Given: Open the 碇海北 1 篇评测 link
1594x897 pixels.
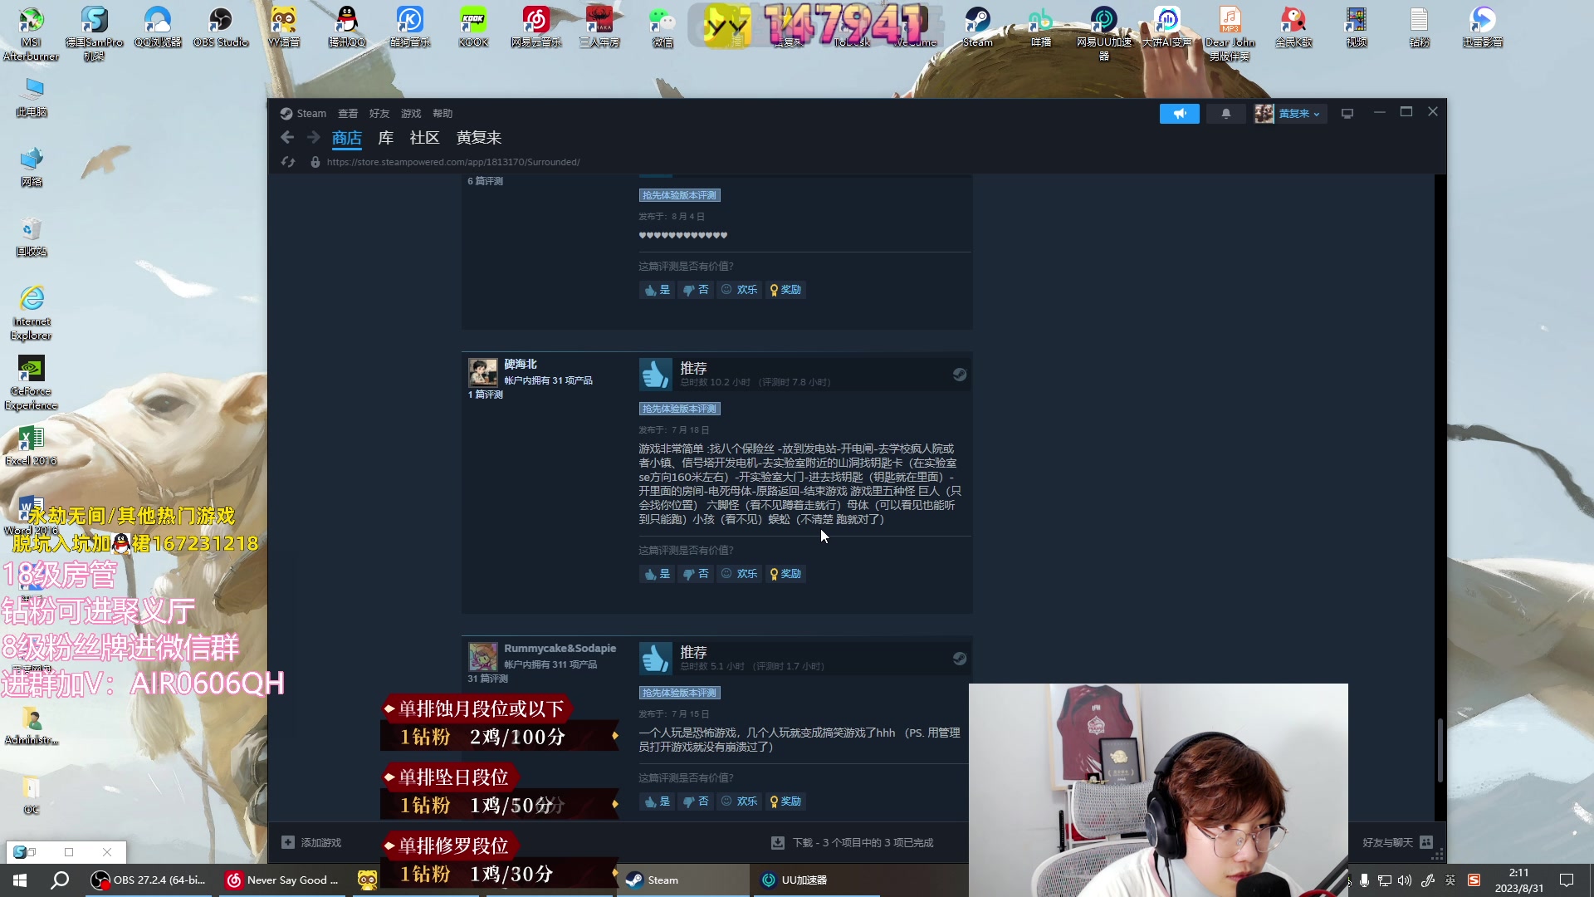Looking at the screenshot, I should [486, 395].
